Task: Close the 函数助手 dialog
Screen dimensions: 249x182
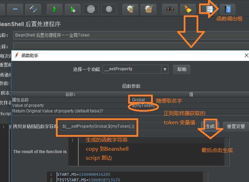Action: [247, 56]
